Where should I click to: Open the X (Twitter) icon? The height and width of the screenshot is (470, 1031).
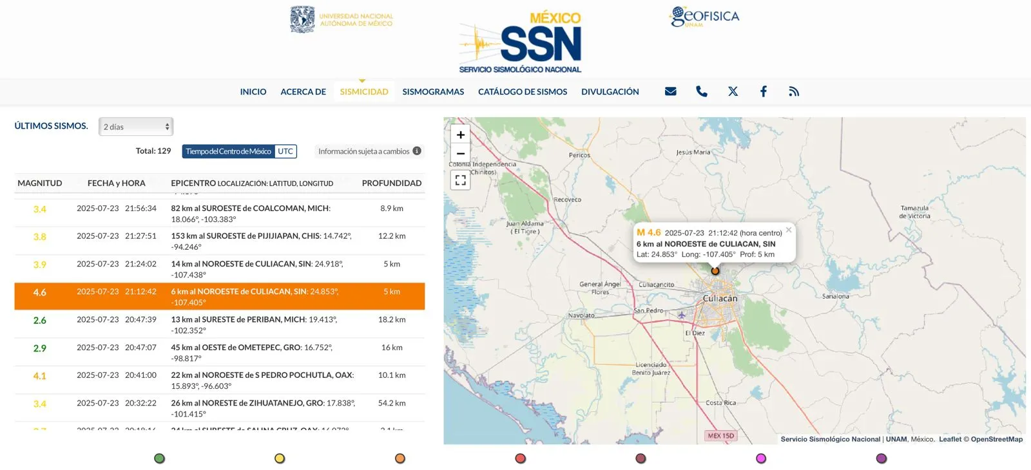[x=733, y=91]
